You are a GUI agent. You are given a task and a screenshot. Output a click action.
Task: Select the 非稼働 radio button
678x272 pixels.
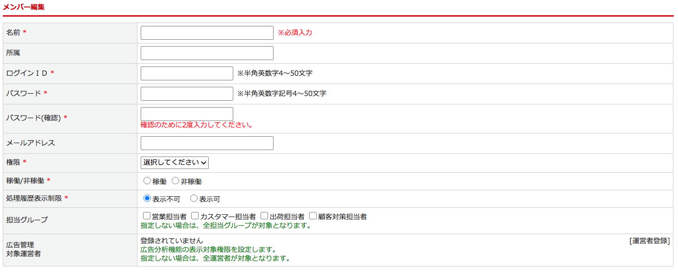pyautogui.click(x=175, y=181)
